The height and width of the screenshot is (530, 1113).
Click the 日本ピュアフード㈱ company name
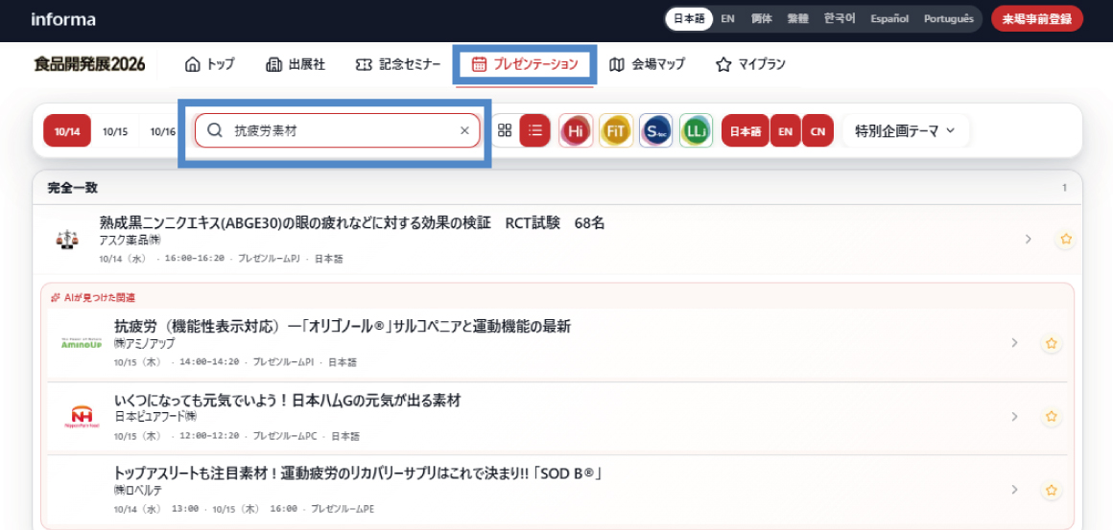coord(155,417)
